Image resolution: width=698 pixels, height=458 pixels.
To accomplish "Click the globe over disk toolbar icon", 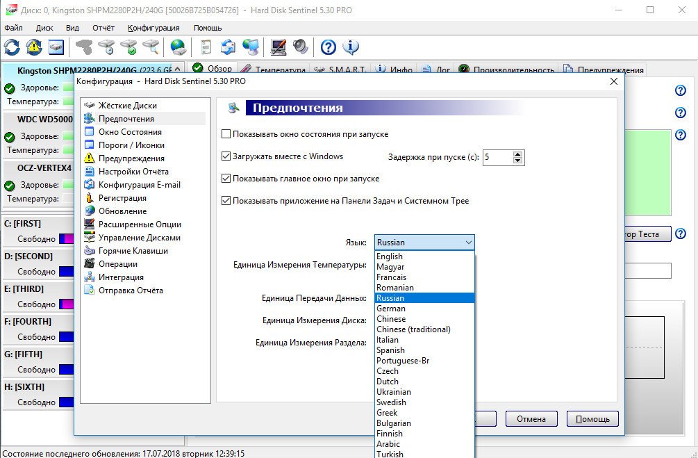I will [178, 47].
